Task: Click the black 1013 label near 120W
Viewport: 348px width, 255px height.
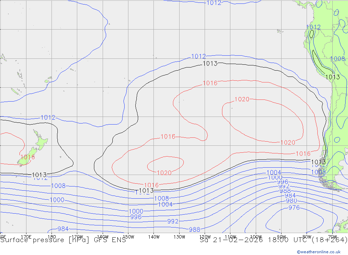Action: coord(210,64)
